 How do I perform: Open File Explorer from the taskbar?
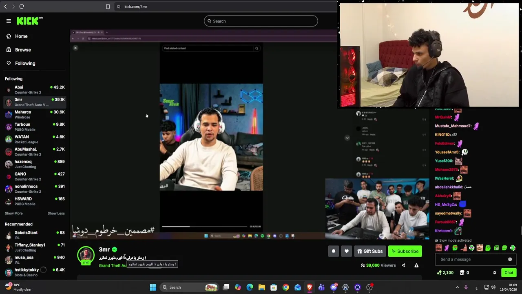click(x=262, y=287)
